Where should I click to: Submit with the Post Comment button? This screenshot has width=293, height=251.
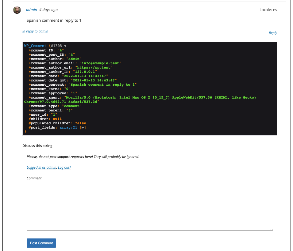click(41, 243)
